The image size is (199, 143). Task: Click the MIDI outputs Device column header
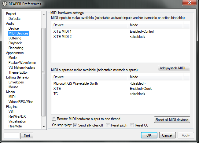tap(90, 77)
